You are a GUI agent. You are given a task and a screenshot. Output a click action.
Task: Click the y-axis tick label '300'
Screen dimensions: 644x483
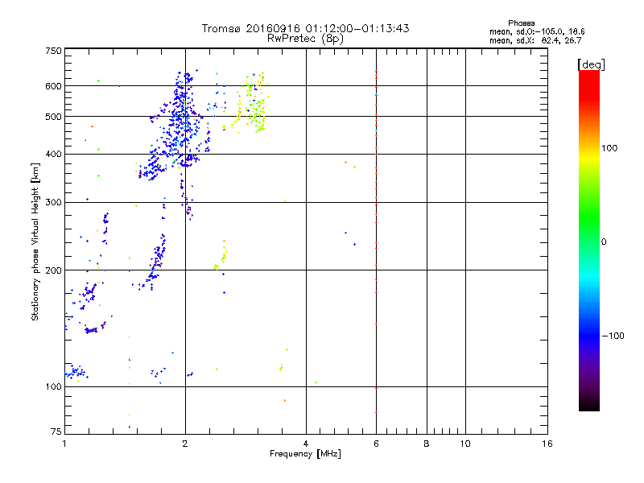pyautogui.click(x=53, y=203)
